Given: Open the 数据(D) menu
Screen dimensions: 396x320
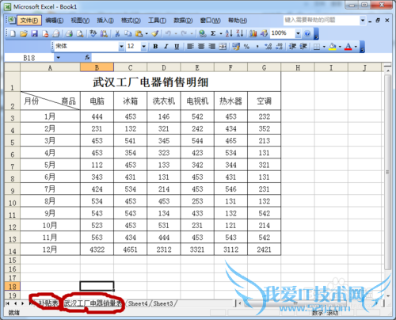Looking at the screenshot, I should pyautogui.click(x=183, y=21).
